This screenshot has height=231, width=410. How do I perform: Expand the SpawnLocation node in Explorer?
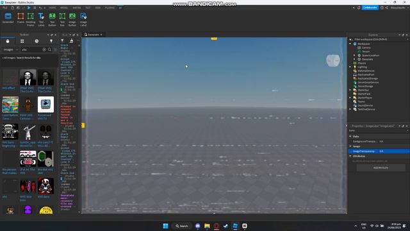click(x=354, y=55)
